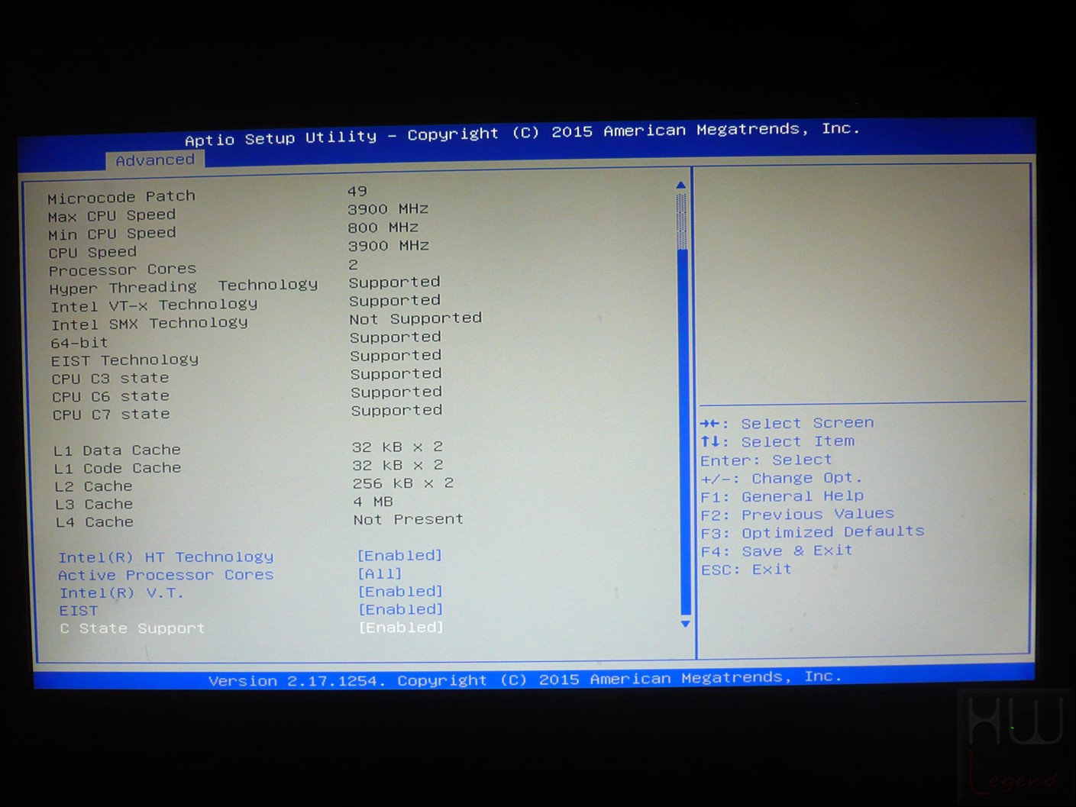1076x807 pixels.
Task: Open Active Processor Cores All option
Action: pos(380,573)
